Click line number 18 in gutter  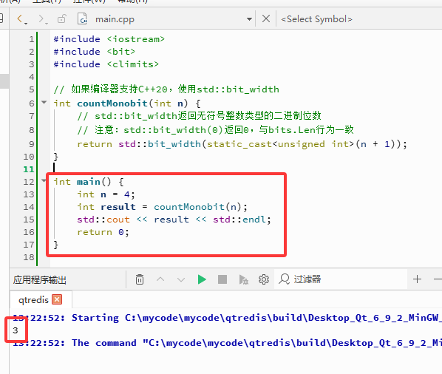29,257
